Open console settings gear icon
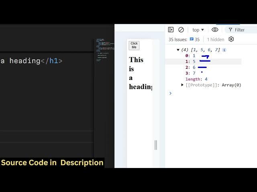Image resolution: width=257 pixels, height=192 pixels. pos(231,39)
